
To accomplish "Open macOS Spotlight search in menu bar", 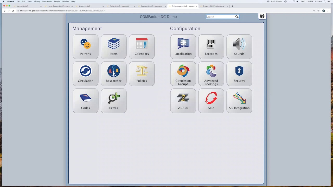I will click(325, 1).
